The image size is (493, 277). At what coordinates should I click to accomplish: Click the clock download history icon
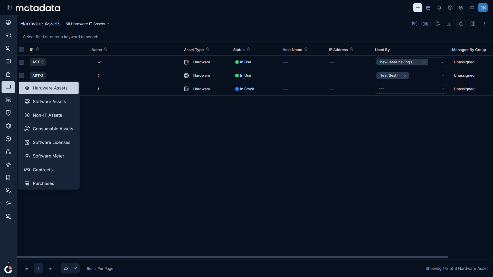[450, 8]
